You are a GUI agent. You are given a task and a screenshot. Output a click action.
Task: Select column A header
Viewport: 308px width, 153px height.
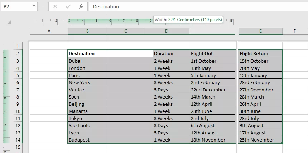pyautogui.click(x=49, y=31)
